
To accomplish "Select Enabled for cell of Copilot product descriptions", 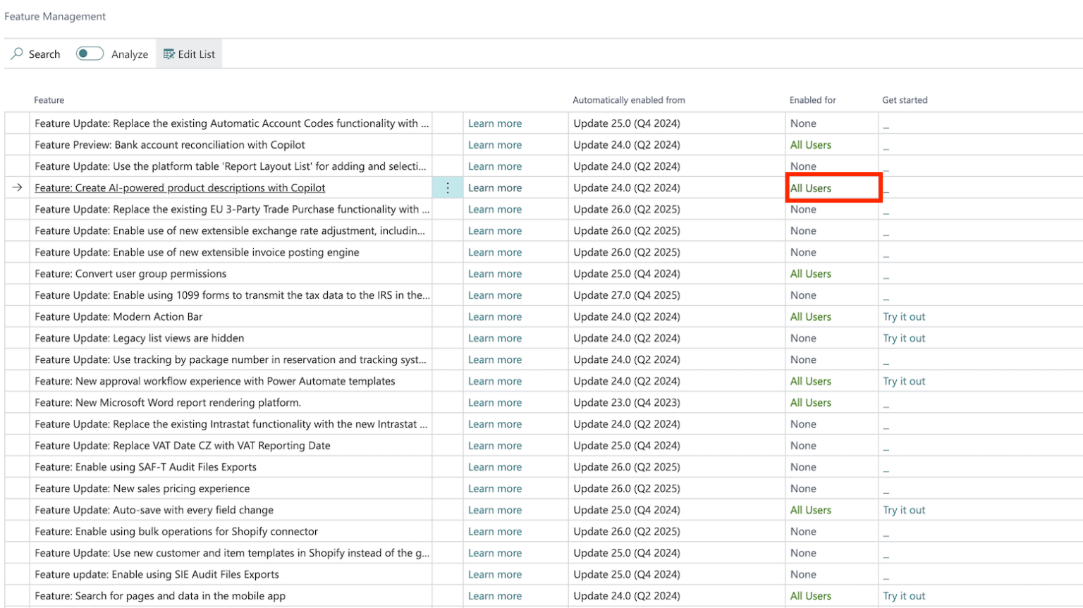I will pyautogui.click(x=833, y=188).
